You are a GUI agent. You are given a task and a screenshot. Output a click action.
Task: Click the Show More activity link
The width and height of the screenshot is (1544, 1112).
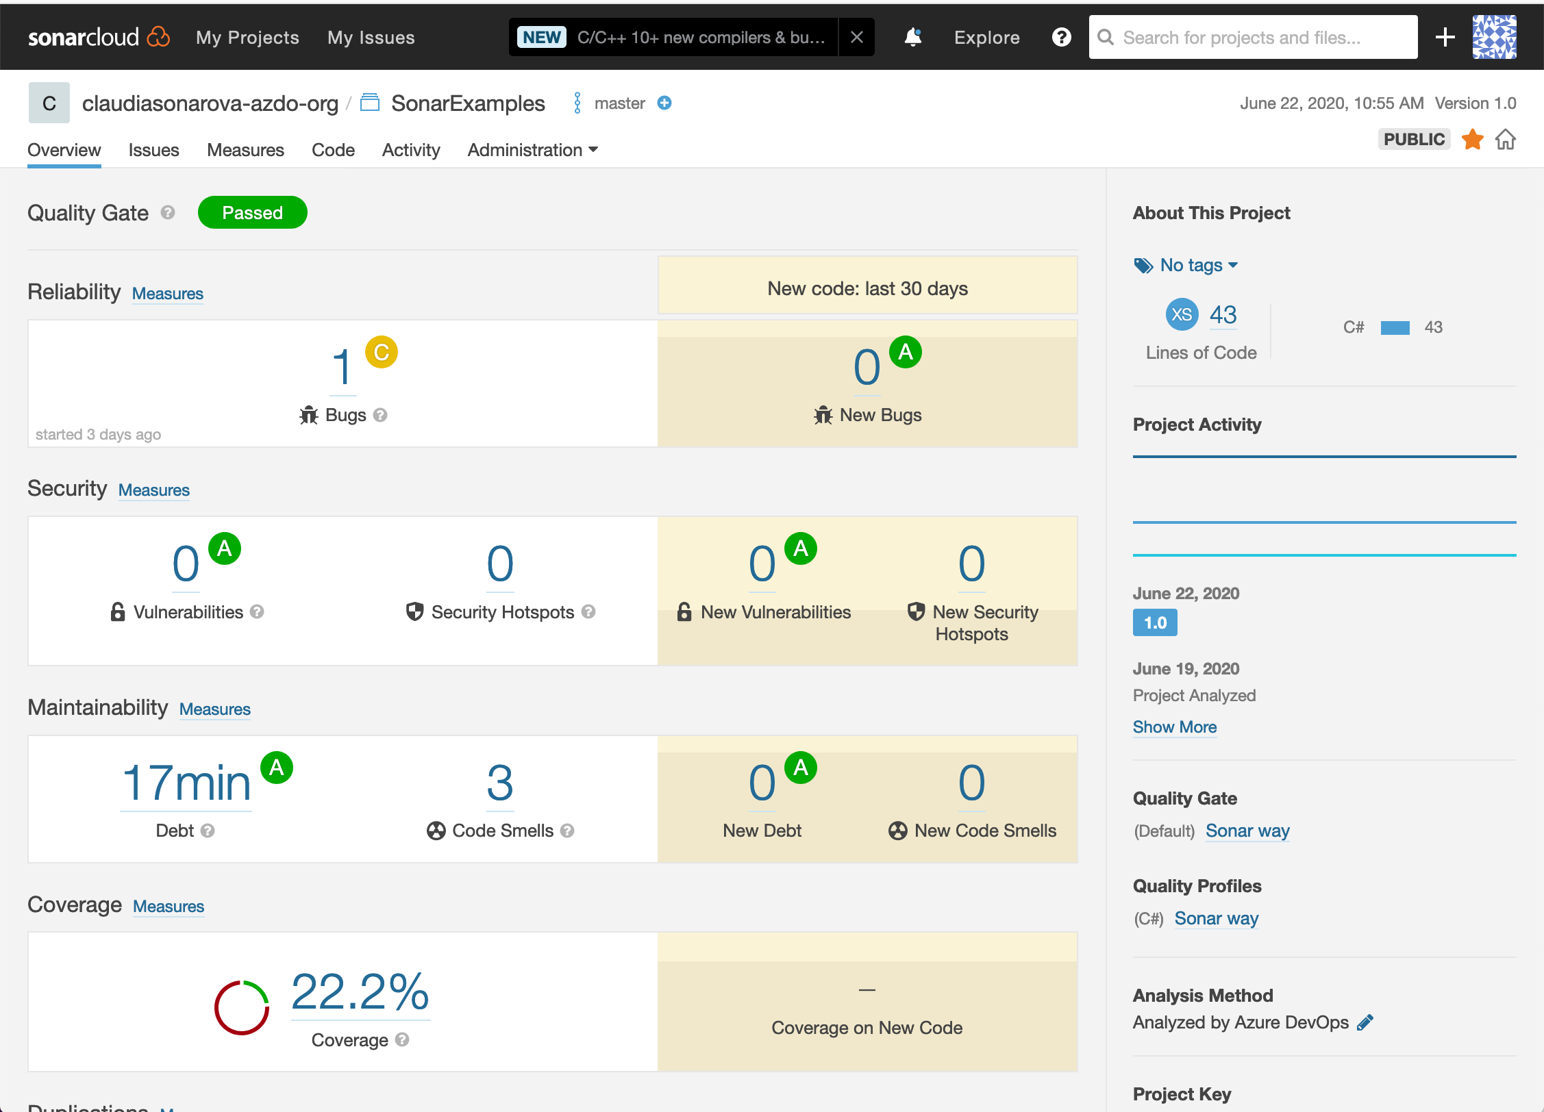click(x=1175, y=726)
